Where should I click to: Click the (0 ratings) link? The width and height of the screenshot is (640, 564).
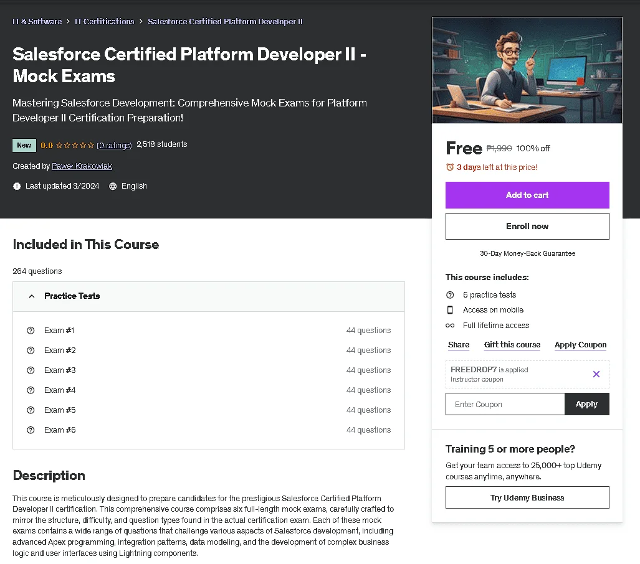click(x=114, y=145)
